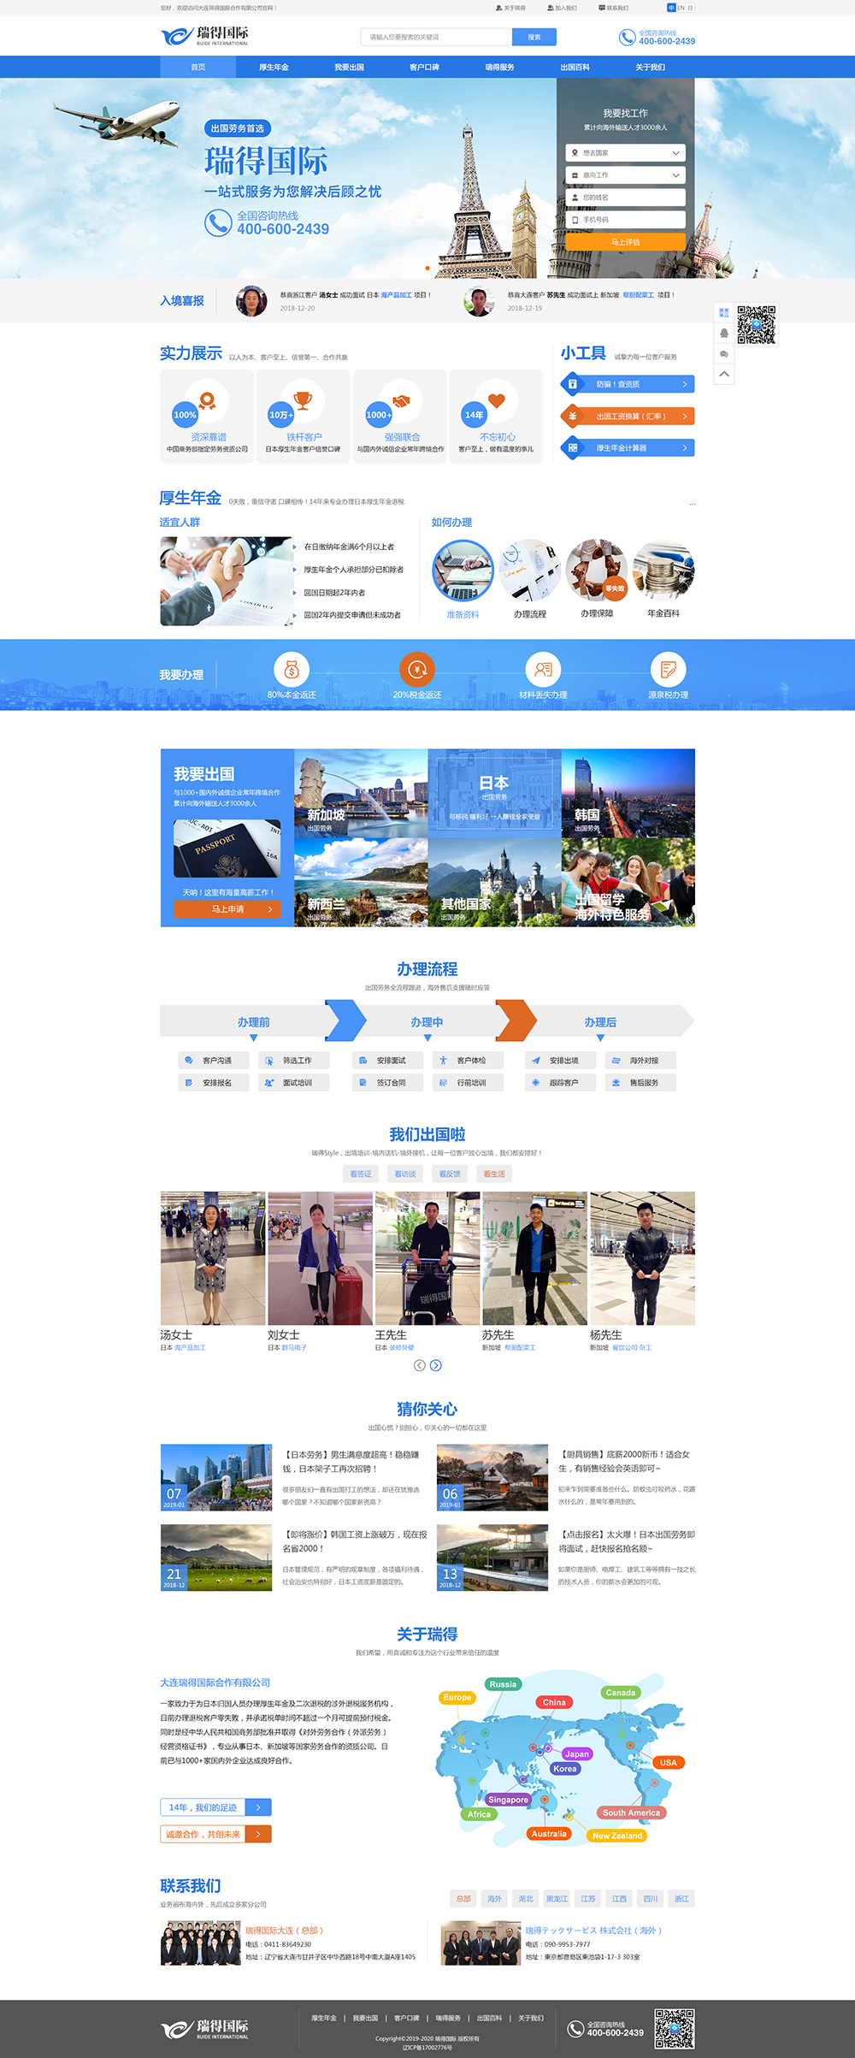
Task: Click the 瑞得国际 logo in footer
Action: (205, 2029)
